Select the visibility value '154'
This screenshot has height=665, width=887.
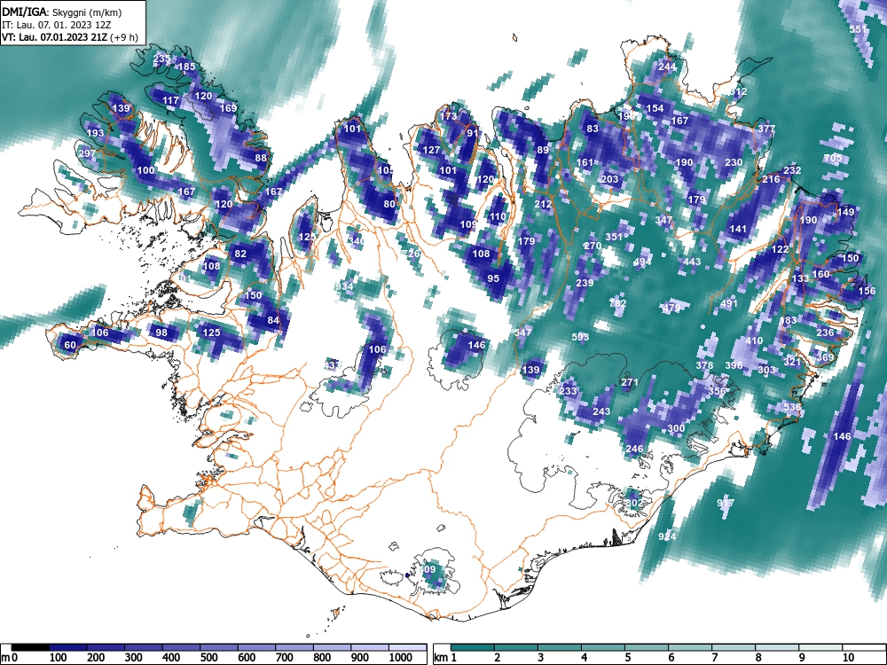[x=655, y=108]
